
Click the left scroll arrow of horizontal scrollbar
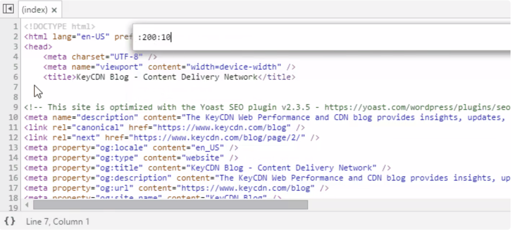coord(27,205)
